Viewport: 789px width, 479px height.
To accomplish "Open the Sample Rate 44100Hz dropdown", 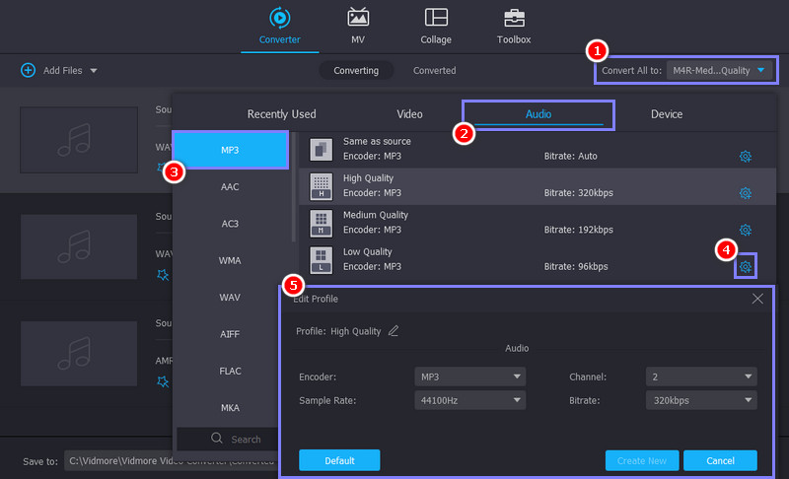I will click(470, 401).
